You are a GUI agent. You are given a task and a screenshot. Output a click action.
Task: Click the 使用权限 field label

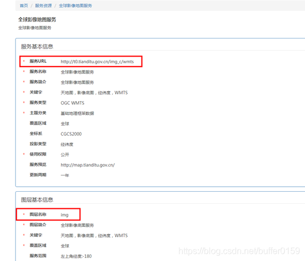(x=38, y=154)
